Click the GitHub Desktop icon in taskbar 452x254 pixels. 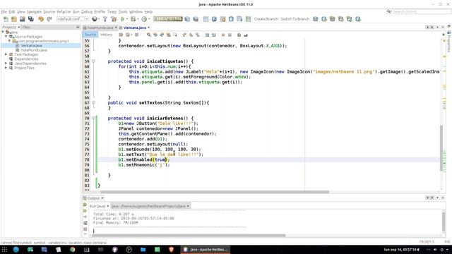pos(114,249)
